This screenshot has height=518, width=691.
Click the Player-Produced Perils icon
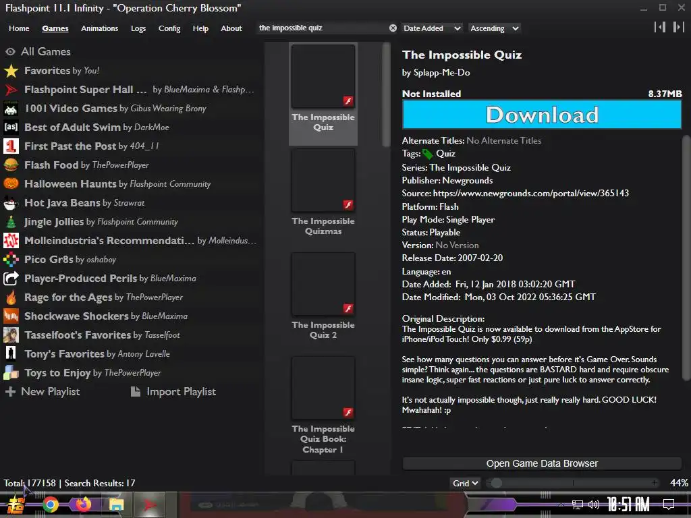pyautogui.click(x=11, y=279)
